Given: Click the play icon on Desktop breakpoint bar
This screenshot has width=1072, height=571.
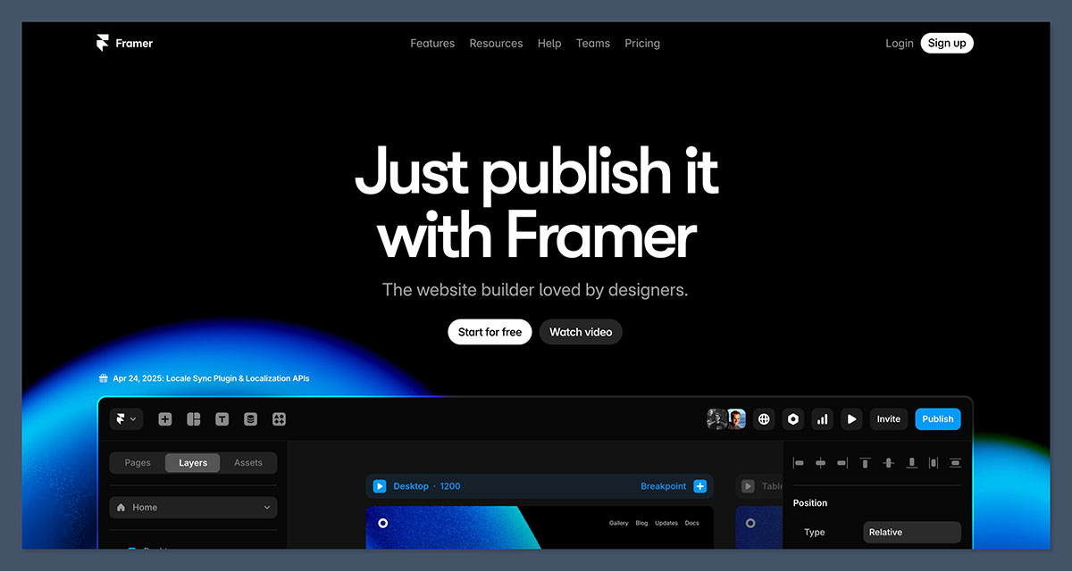Looking at the screenshot, I should tap(380, 486).
